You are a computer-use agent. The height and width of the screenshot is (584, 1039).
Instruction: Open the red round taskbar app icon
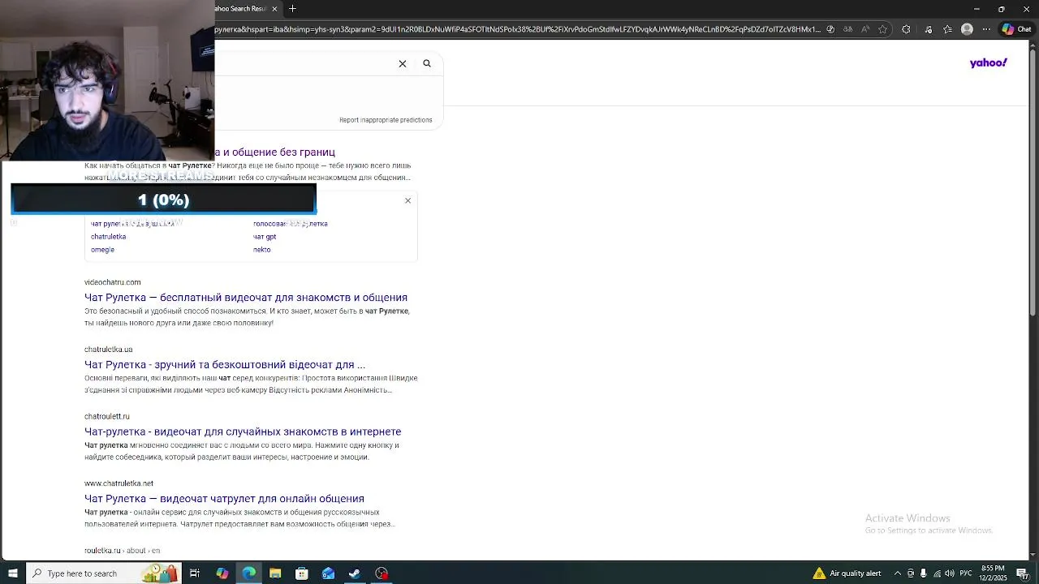(x=382, y=573)
